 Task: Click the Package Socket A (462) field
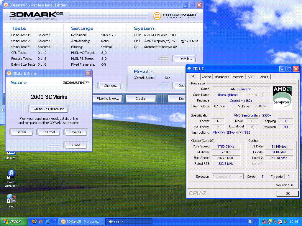241,101
